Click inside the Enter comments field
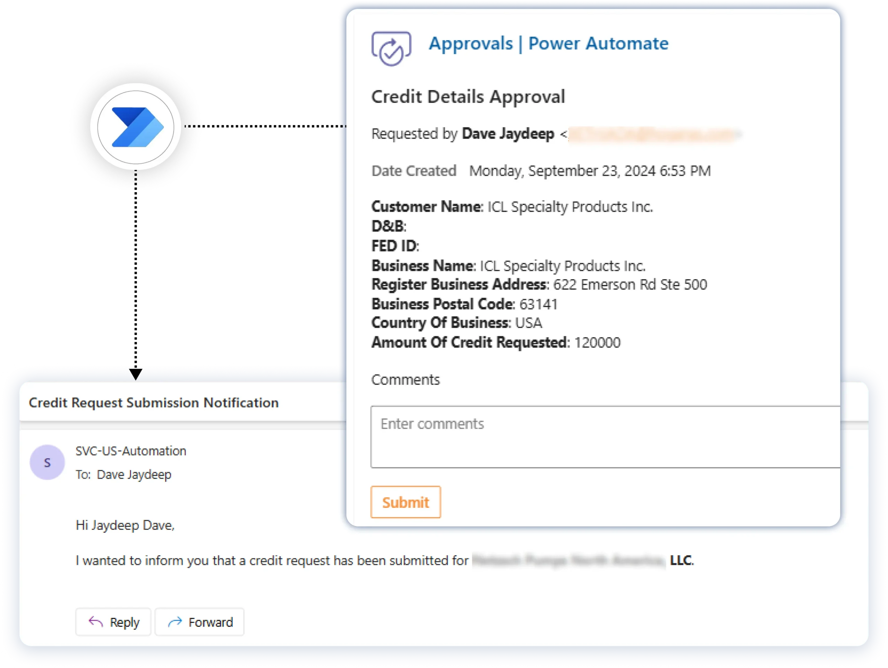Image resolution: width=888 pixels, height=668 pixels. 605,437
